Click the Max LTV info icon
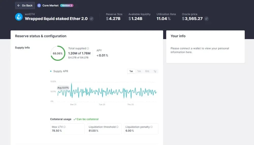 coord(64,127)
